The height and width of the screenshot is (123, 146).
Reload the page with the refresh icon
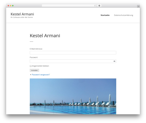95,6
